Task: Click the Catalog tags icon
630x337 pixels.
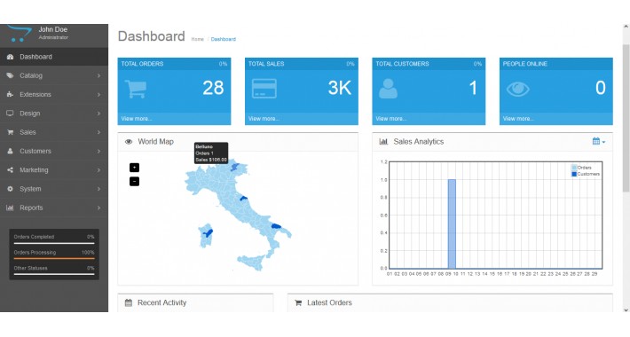Action: (x=10, y=75)
